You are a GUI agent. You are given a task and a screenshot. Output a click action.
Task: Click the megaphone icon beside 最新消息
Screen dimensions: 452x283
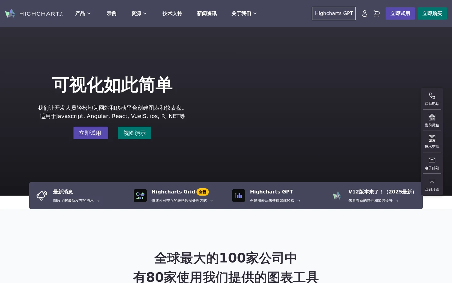coord(42,196)
